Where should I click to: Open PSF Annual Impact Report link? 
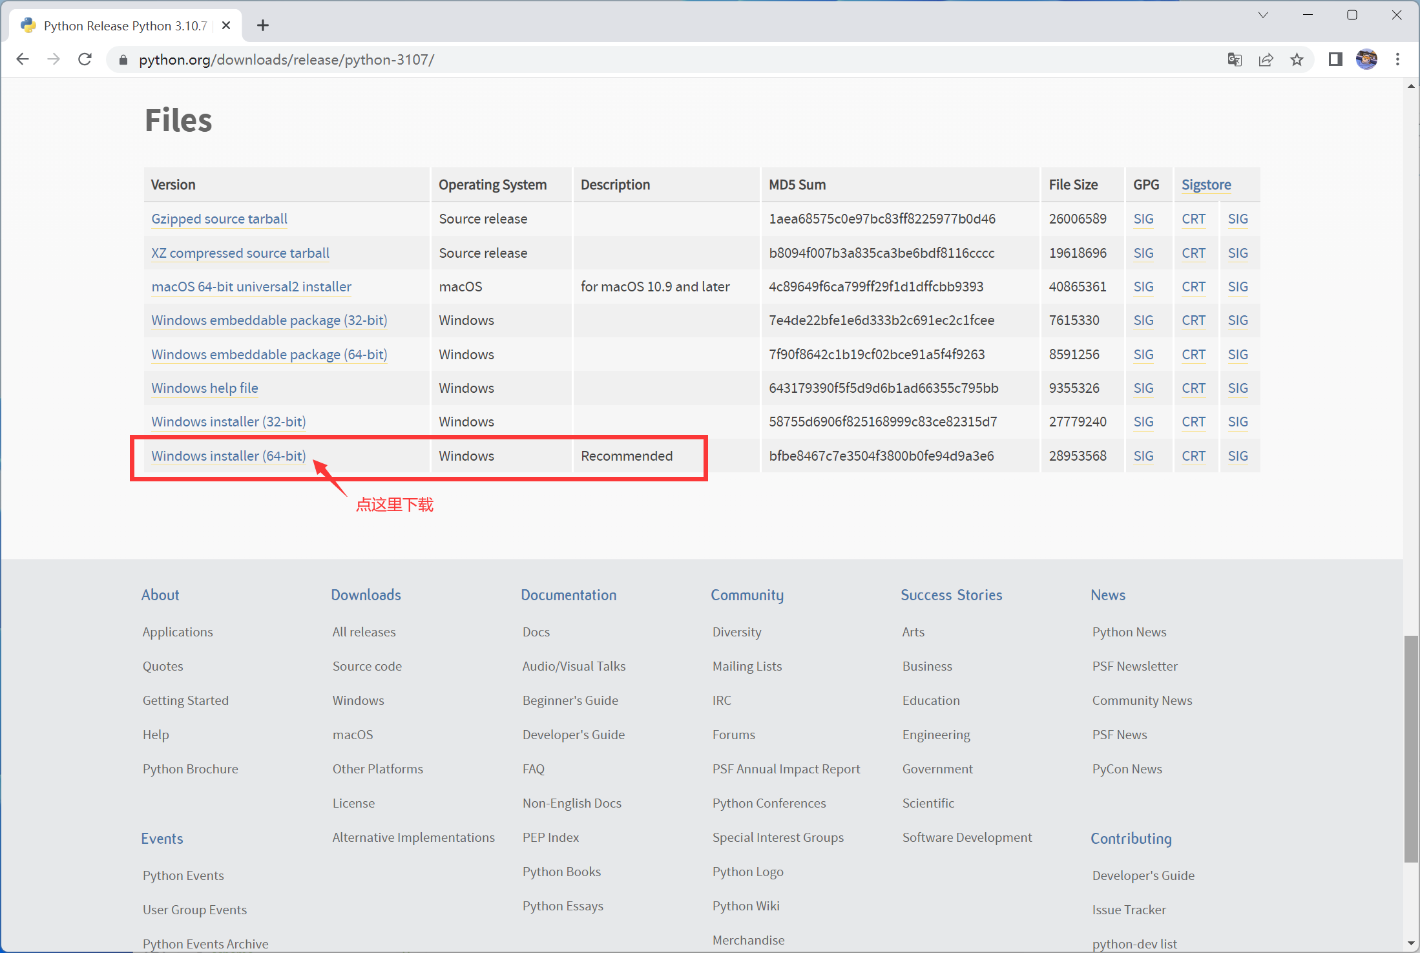click(x=786, y=769)
